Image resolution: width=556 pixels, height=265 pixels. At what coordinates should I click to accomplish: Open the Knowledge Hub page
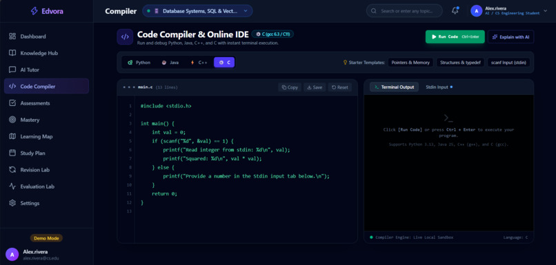46,53
